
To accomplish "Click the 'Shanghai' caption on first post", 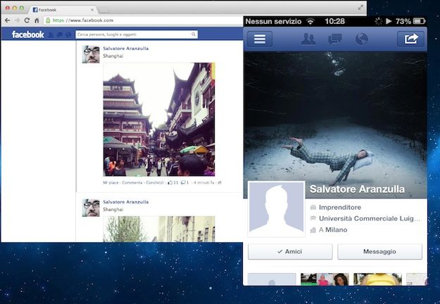I will 113,56.
